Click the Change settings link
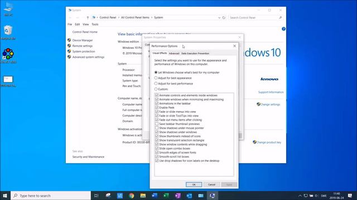The width and height of the screenshot is (357, 200). [270, 104]
